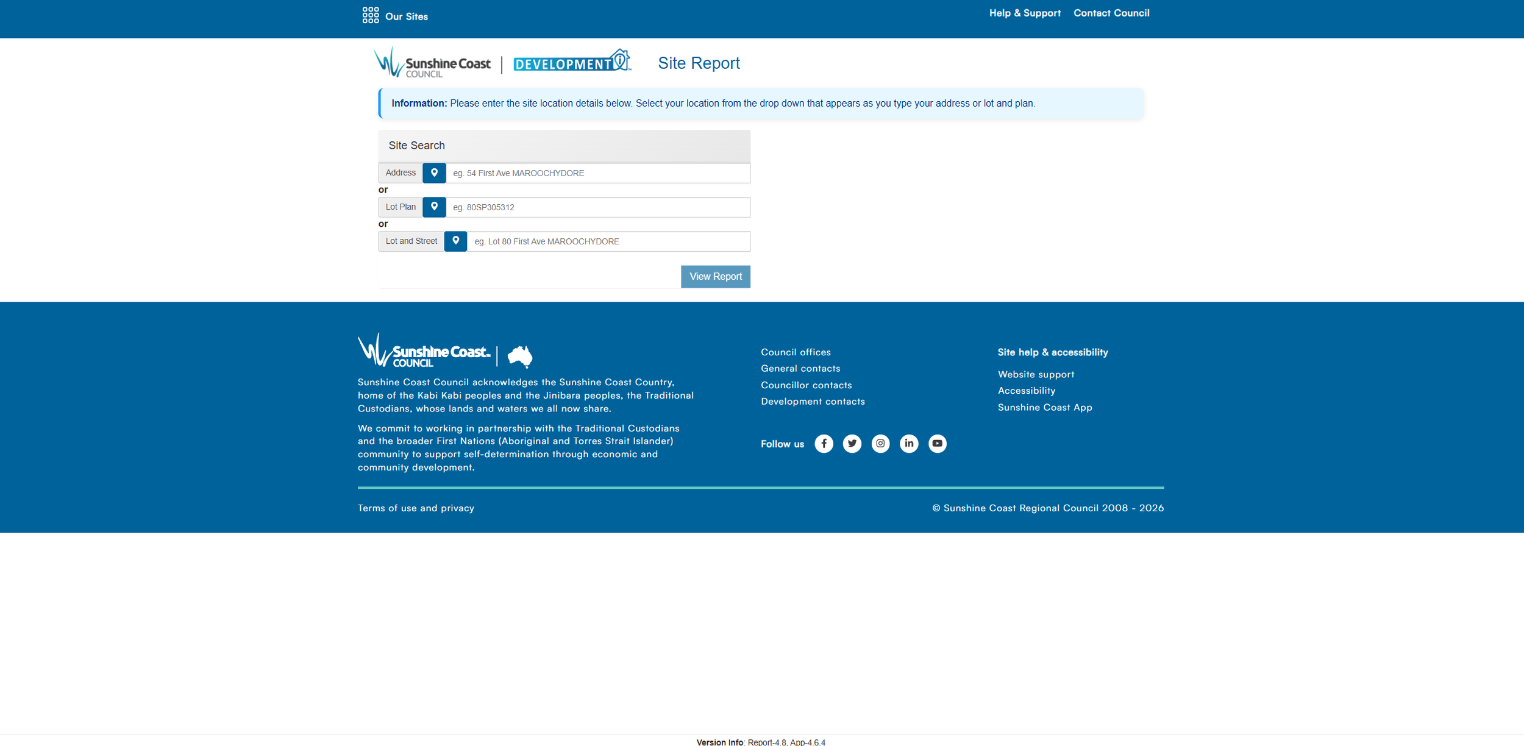Click the Lot and Street location pin icon

pos(455,241)
